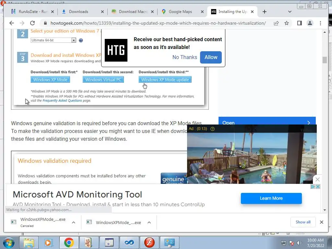Click the forward navigation arrow
The width and height of the screenshot is (332, 249).
point(22,23)
